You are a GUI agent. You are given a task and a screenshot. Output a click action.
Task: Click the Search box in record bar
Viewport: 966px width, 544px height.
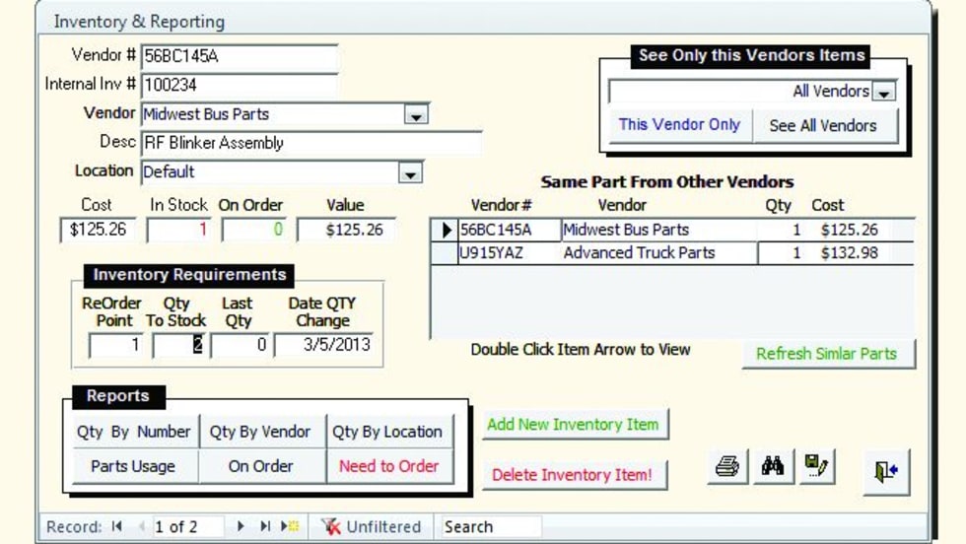(490, 526)
